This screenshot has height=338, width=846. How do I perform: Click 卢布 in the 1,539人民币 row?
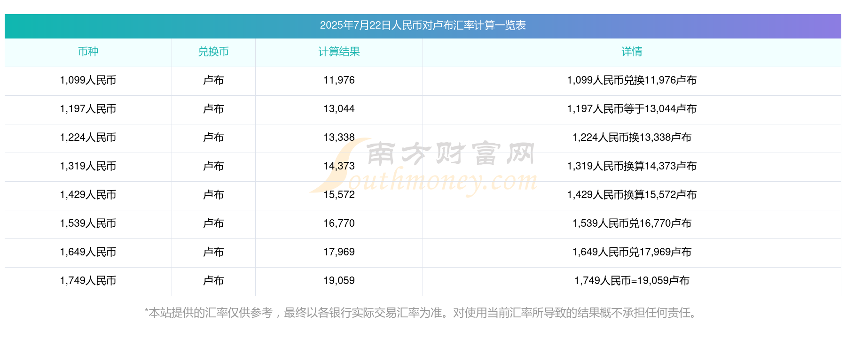point(213,223)
